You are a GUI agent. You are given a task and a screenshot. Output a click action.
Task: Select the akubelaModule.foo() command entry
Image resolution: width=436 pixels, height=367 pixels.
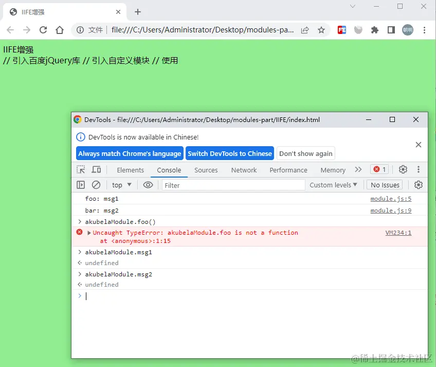tap(120, 222)
